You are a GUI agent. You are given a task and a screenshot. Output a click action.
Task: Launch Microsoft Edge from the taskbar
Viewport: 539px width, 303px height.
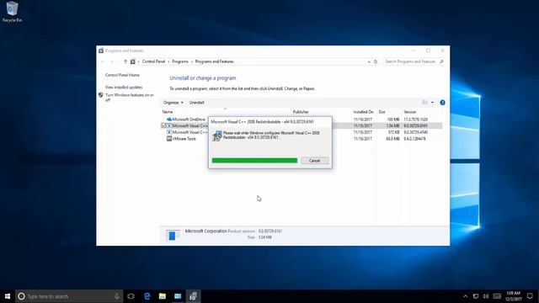[x=147, y=296]
